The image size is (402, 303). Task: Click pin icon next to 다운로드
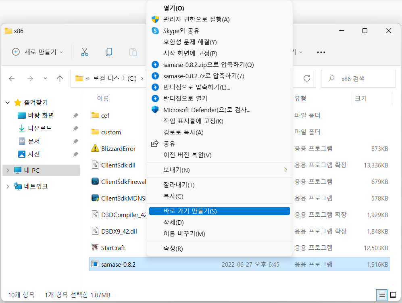tap(75, 128)
